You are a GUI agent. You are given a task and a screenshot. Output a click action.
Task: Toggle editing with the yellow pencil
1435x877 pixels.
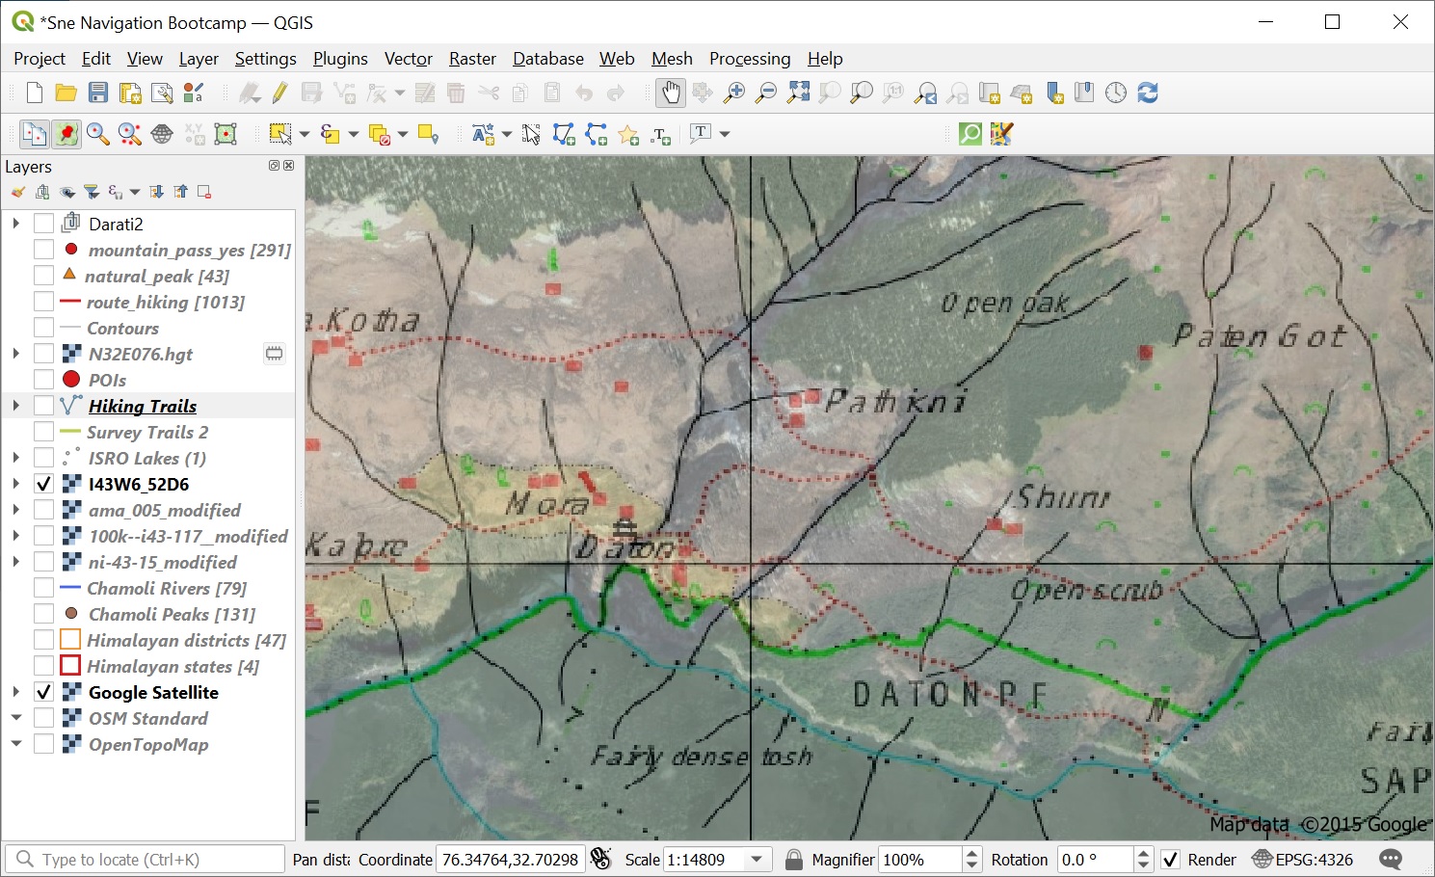[x=279, y=93]
